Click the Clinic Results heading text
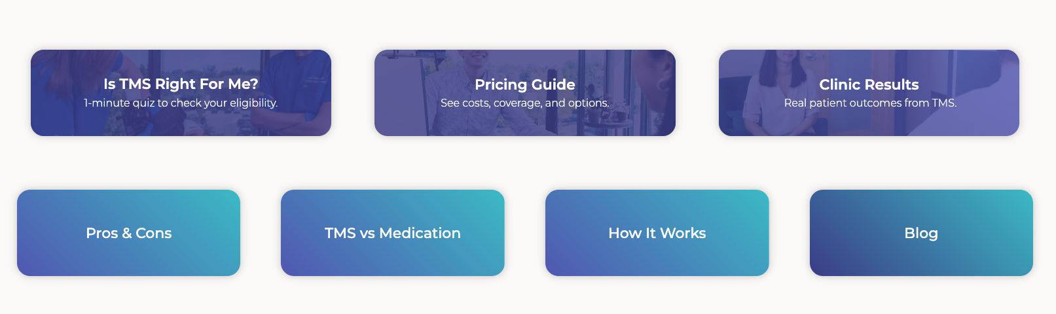The height and width of the screenshot is (314, 1056). pos(869,84)
